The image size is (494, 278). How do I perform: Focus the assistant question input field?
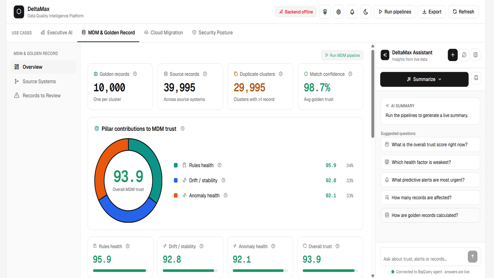425,259
